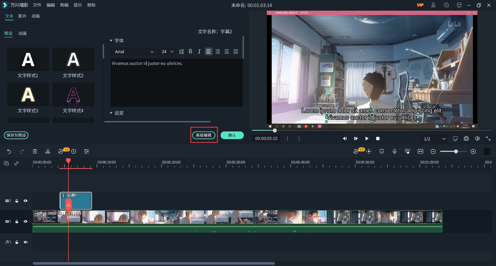Image resolution: width=496 pixels, height=266 pixels.
Task: Toggle lock on video track 1
Action: [17, 221]
